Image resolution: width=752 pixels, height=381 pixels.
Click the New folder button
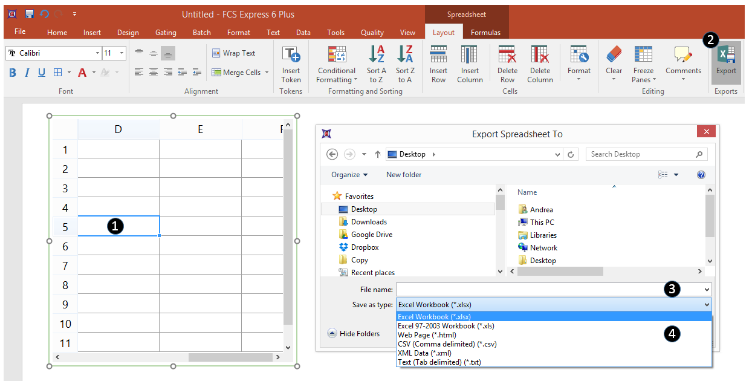[x=404, y=175]
